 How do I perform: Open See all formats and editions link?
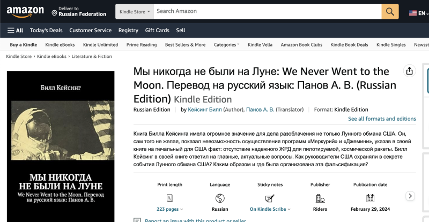coord(382,119)
